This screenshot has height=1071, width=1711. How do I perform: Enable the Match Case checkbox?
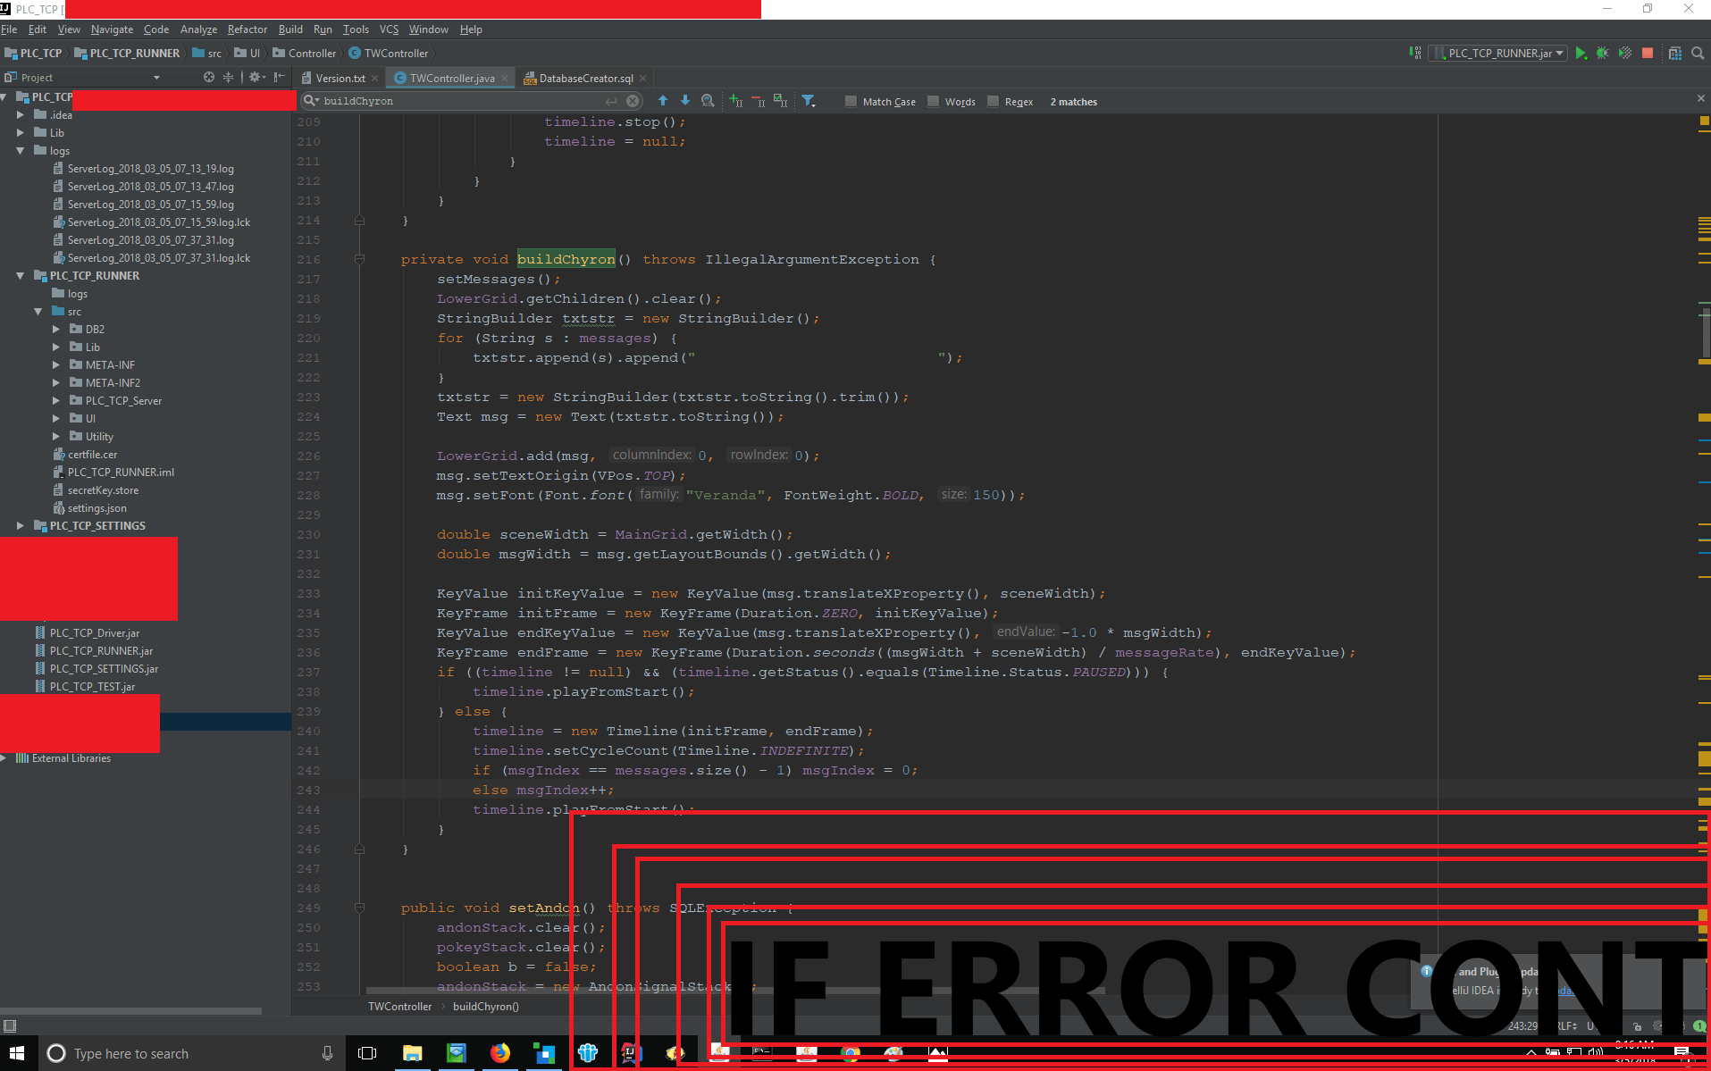click(x=851, y=101)
